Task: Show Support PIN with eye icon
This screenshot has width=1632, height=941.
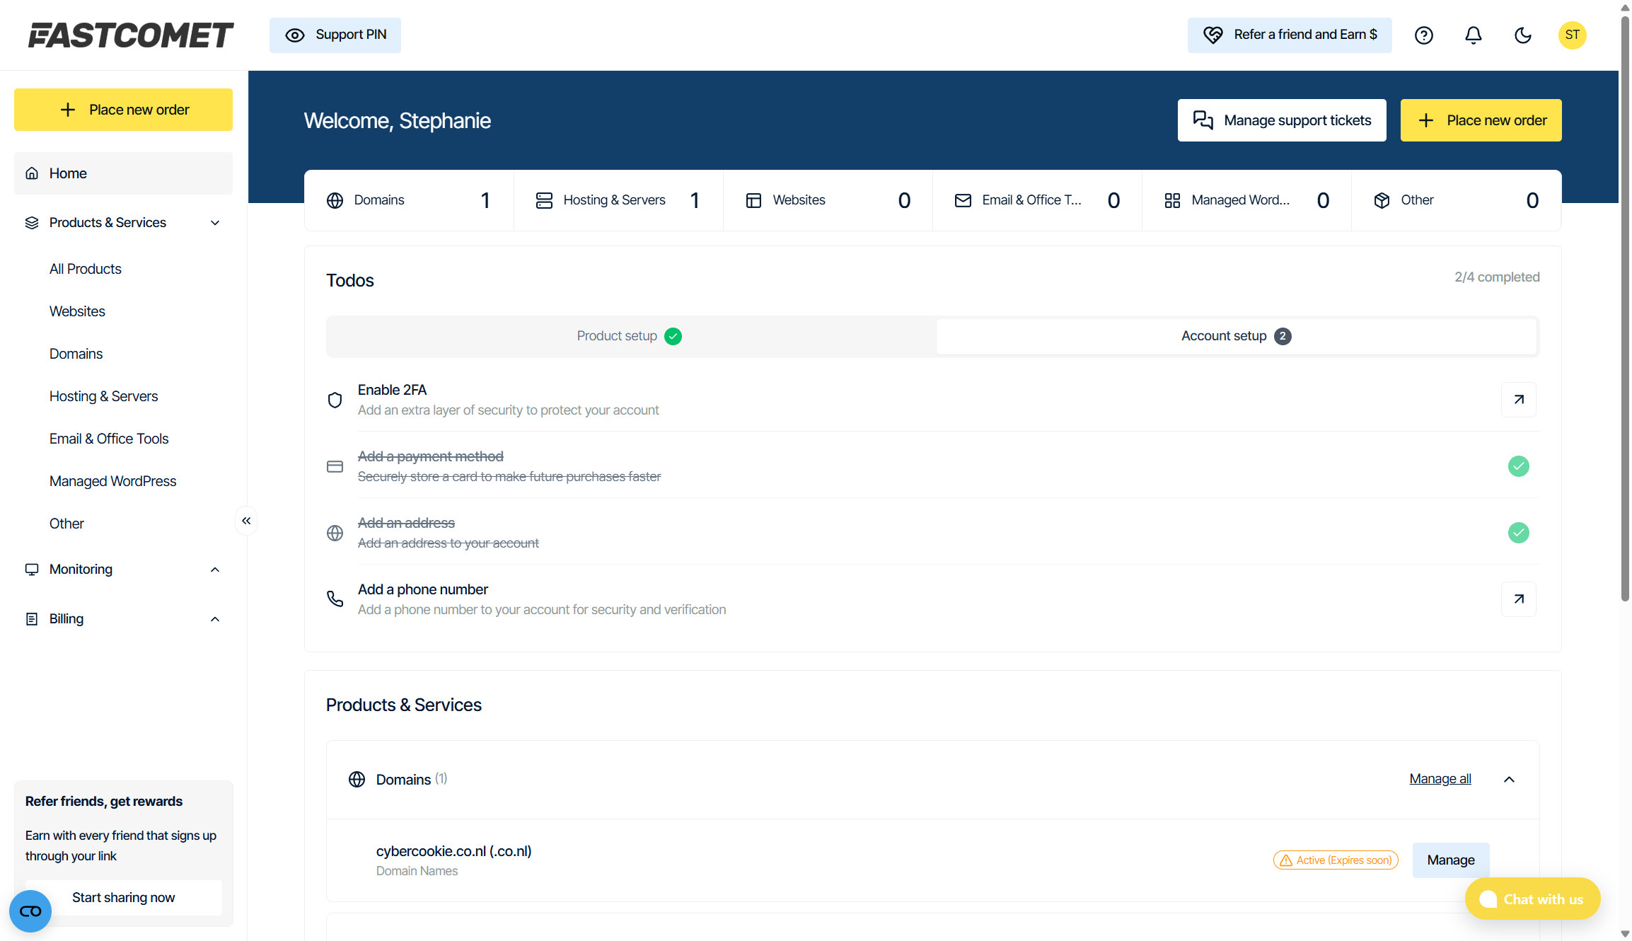Action: [335, 35]
